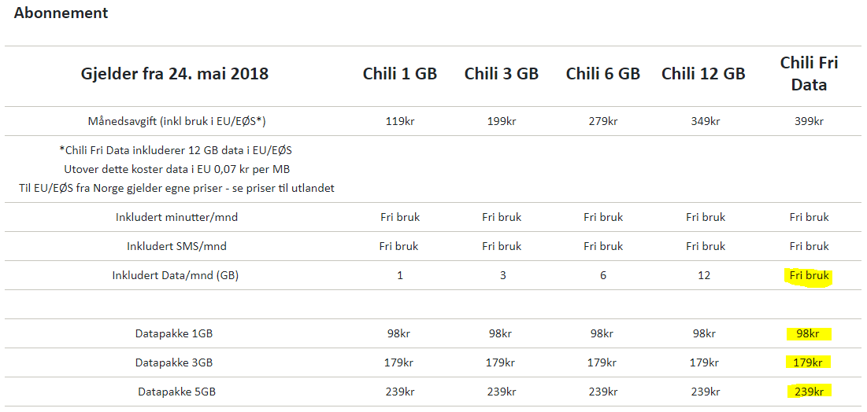Image resolution: width=867 pixels, height=412 pixels.
Task: Click the 119kr monthly fee cell
Action: tap(400, 122)
